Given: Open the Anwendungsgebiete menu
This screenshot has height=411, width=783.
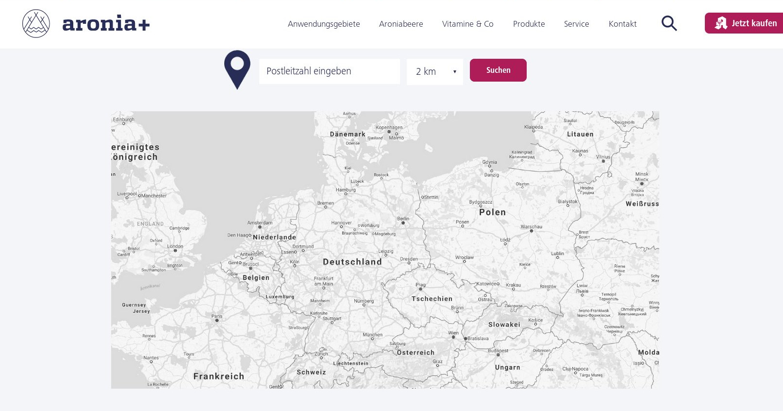Looking at the screenshot, I should [x=324, y=24].
